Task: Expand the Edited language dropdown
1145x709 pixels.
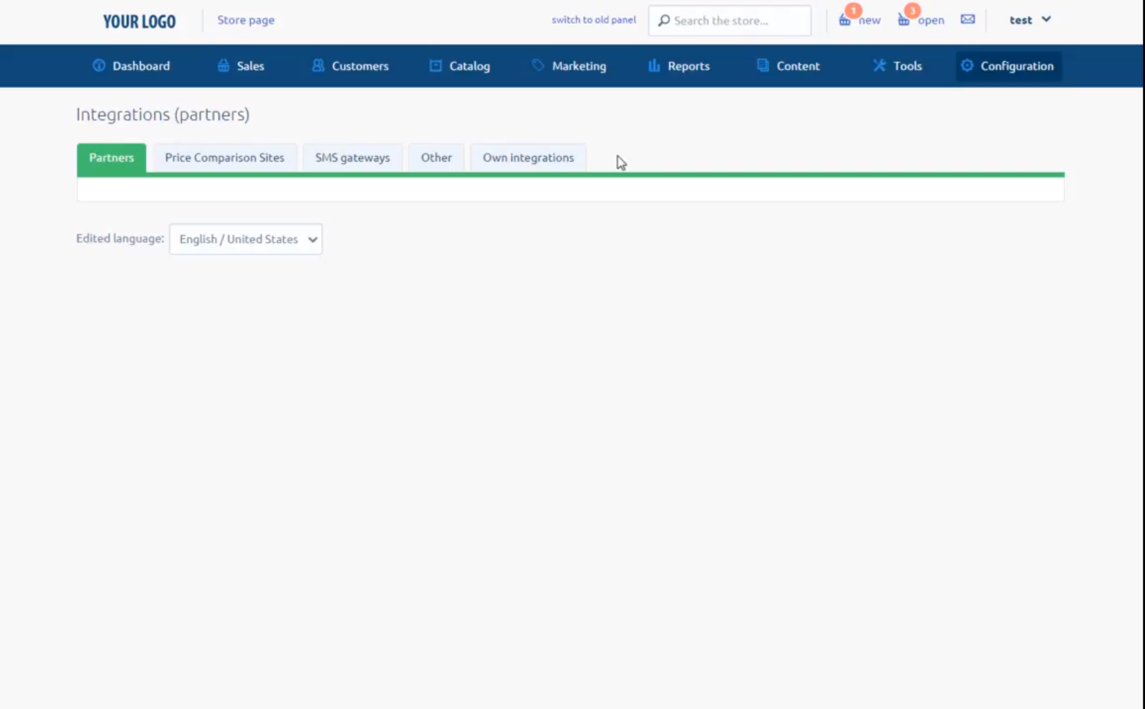Action: point(246,239)
